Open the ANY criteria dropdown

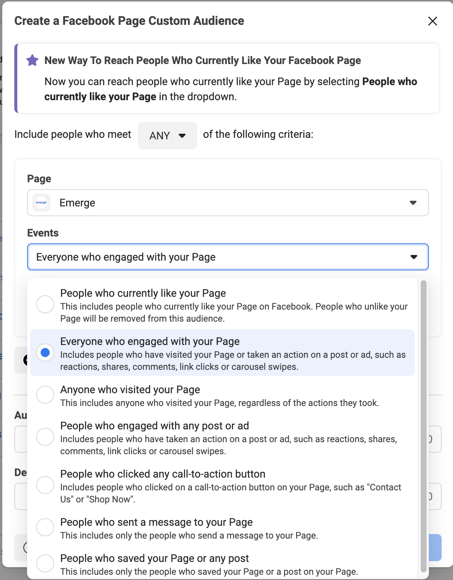pos(167,135)
